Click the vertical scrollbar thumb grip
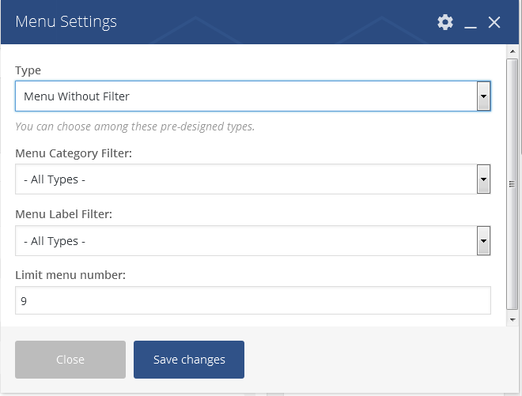This screenshot has width=522, height=396. tap(512, 184)
